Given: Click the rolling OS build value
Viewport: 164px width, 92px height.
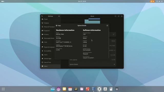Looking at the screenshot, I should (85, 42).
